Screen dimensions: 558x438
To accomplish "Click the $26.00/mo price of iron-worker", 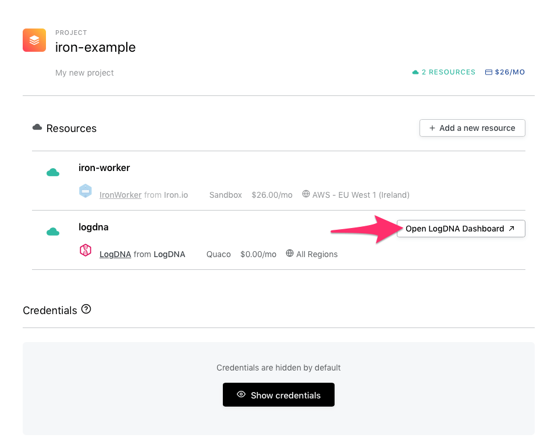I will pyautogui.click(x=272, y=195).
